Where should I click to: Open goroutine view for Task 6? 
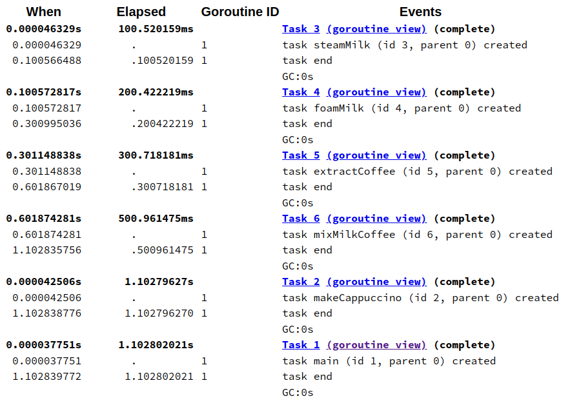click(376, 219)
